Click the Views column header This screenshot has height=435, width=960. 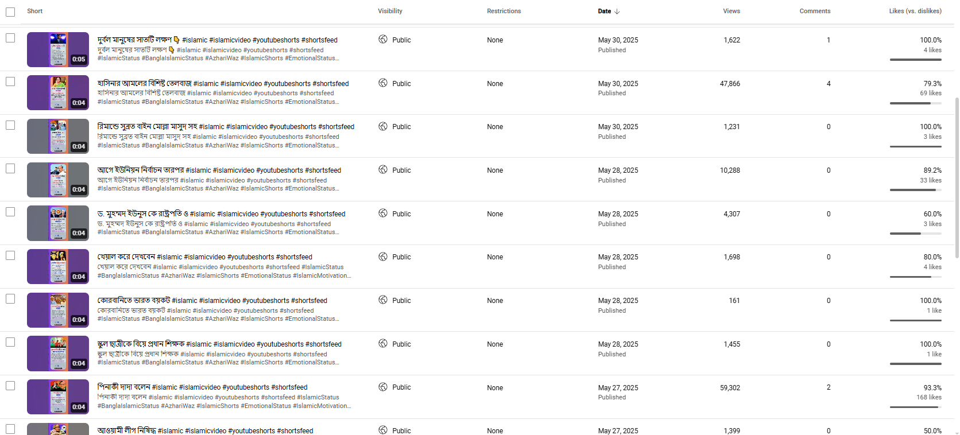tap(731, 11)
